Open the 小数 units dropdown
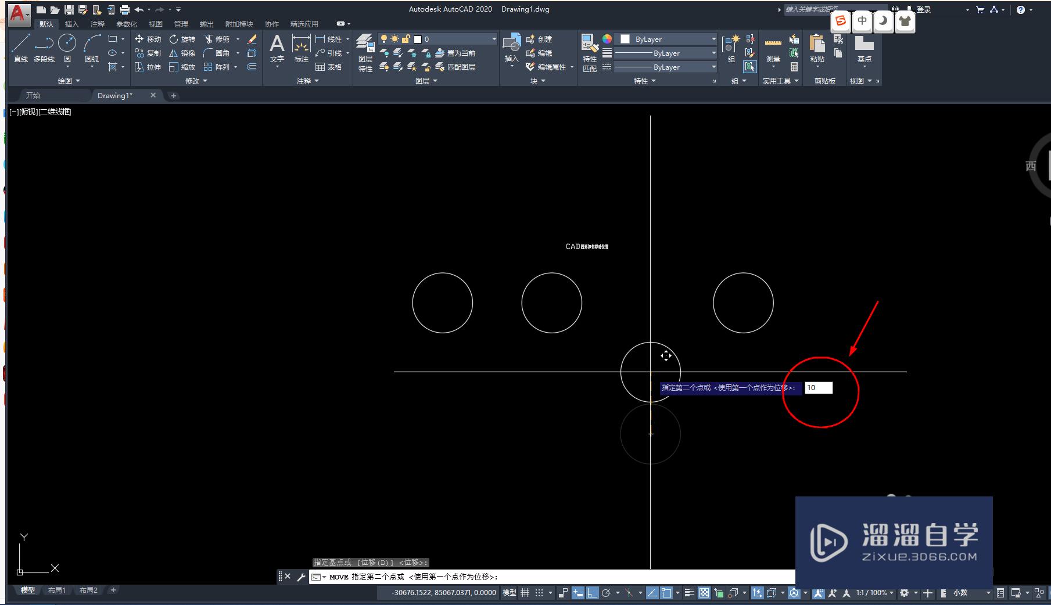The image size is (1051, 605). tap(972, 593)
